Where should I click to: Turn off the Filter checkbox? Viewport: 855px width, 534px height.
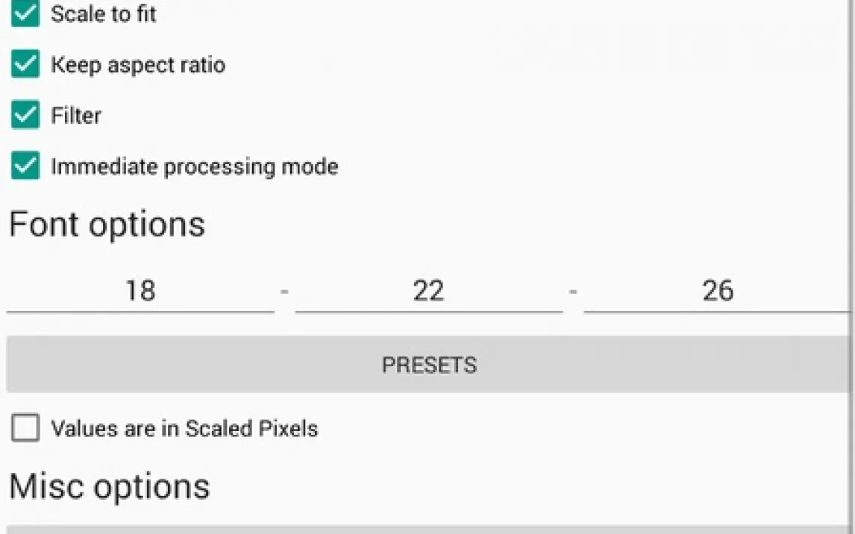(25, 116)
